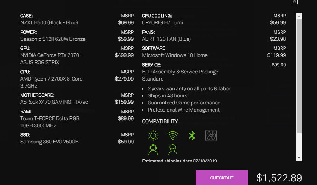Click the grayed-out fan control compatibility icon
This screenshot has width=317, height=185.
click(211, 136)
